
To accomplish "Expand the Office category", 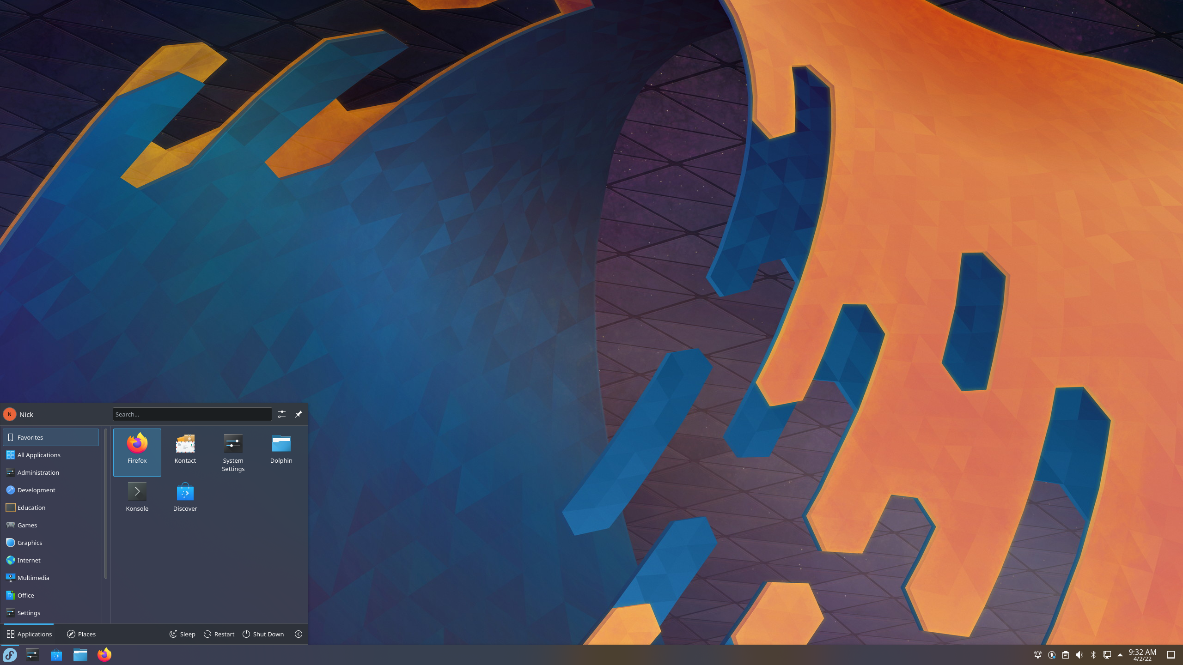I will (x=50, y=594).
